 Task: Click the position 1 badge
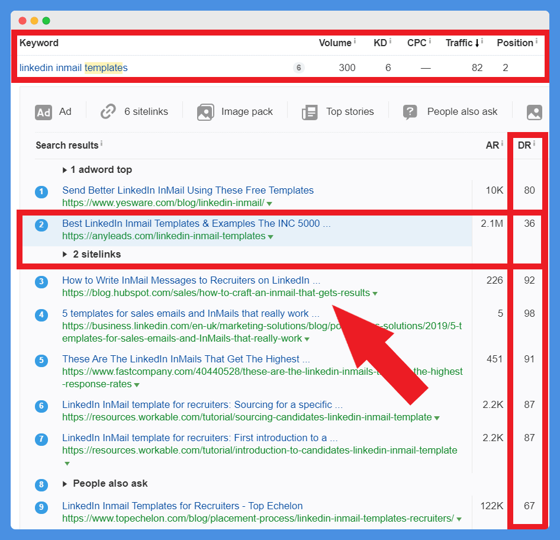click(x=41, y=192)
